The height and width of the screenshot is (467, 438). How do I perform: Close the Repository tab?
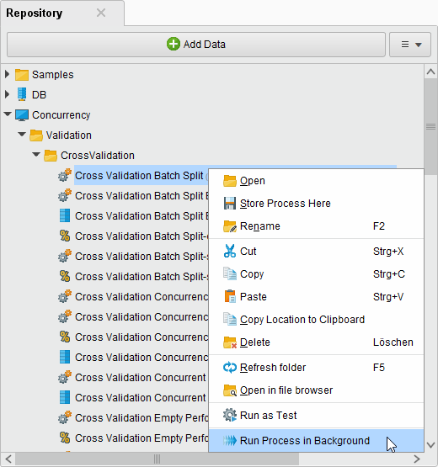click(101, 13)
